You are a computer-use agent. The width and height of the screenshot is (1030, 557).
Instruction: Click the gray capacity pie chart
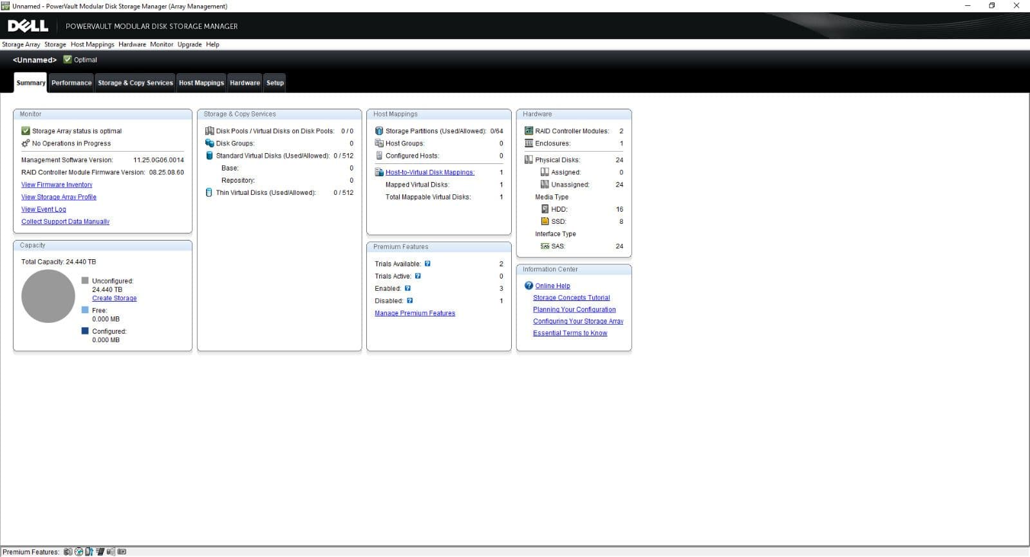[48, 297]
